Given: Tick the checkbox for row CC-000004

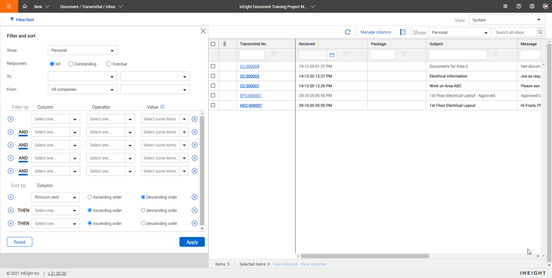Looking at the screenshot, I should tap(213, 66).
